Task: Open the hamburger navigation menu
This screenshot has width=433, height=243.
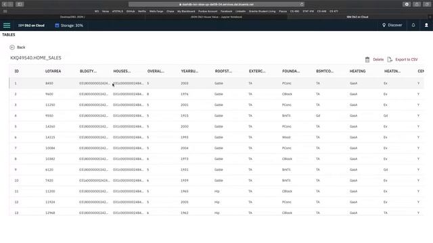Action: pos(7,26)
